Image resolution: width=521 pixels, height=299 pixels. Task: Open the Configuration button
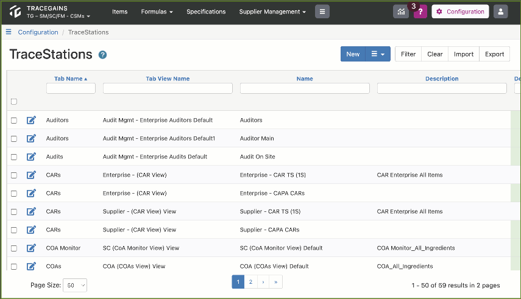point(460,12)
